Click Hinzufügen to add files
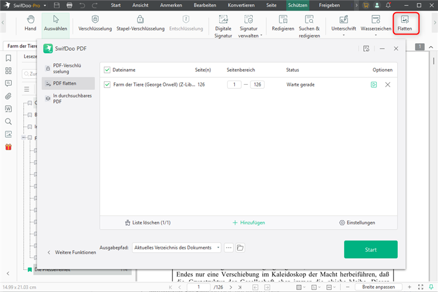This screenshot has width=438, height=292. click(249, 223)
